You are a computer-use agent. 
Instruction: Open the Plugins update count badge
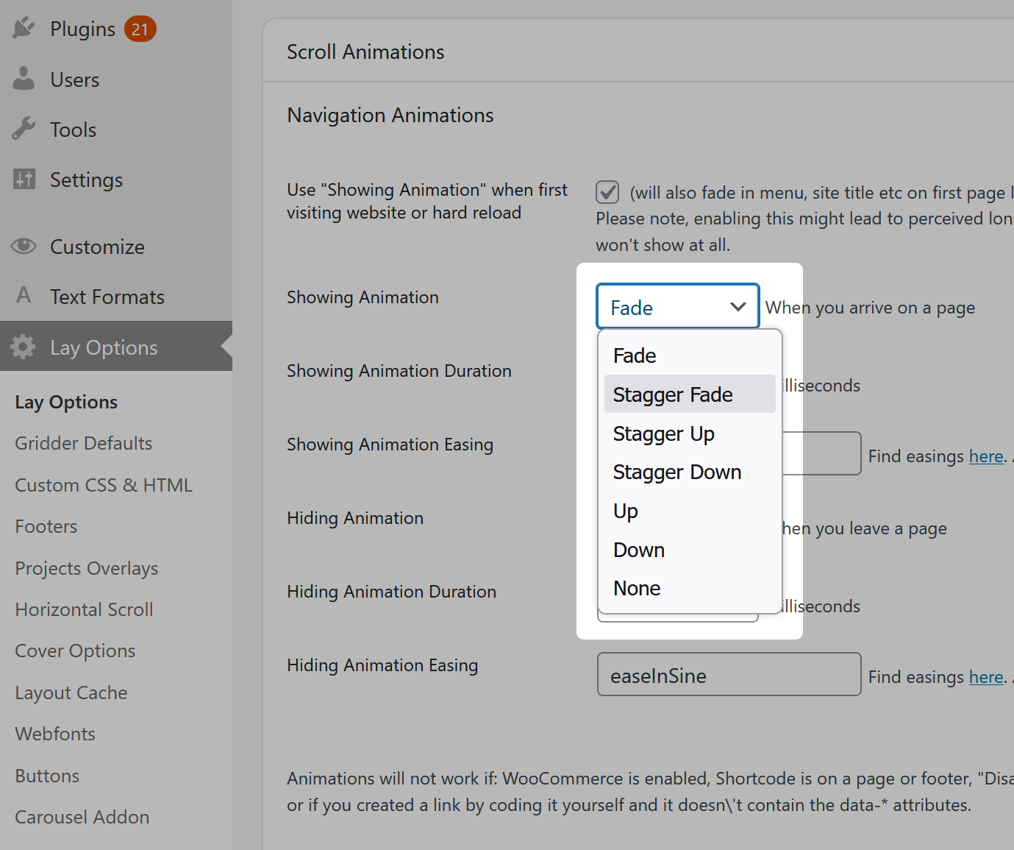[x=139, y=29]
